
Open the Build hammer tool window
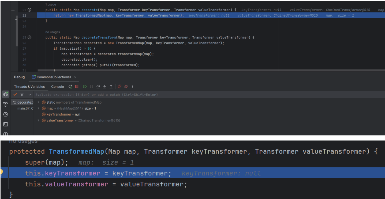(x=5, y=104)
